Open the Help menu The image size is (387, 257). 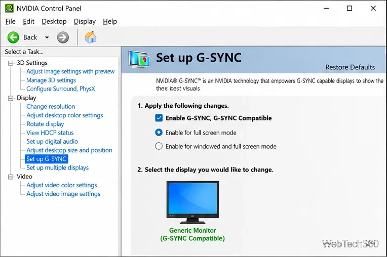[110, 21]
